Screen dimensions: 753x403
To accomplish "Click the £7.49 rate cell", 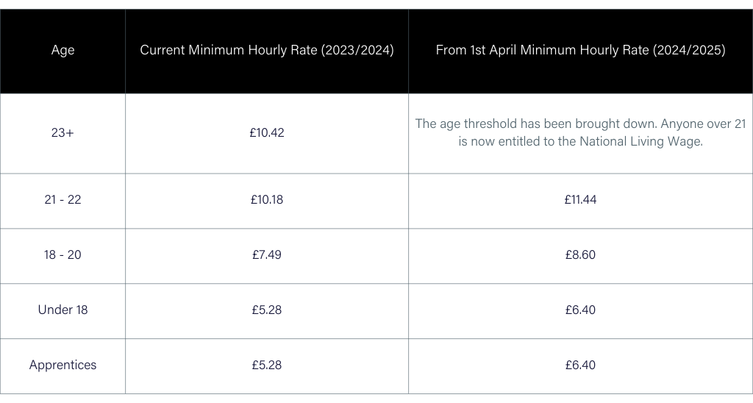I will [267, 254].
